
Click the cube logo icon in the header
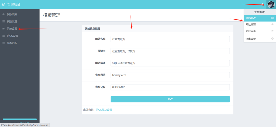3,4
